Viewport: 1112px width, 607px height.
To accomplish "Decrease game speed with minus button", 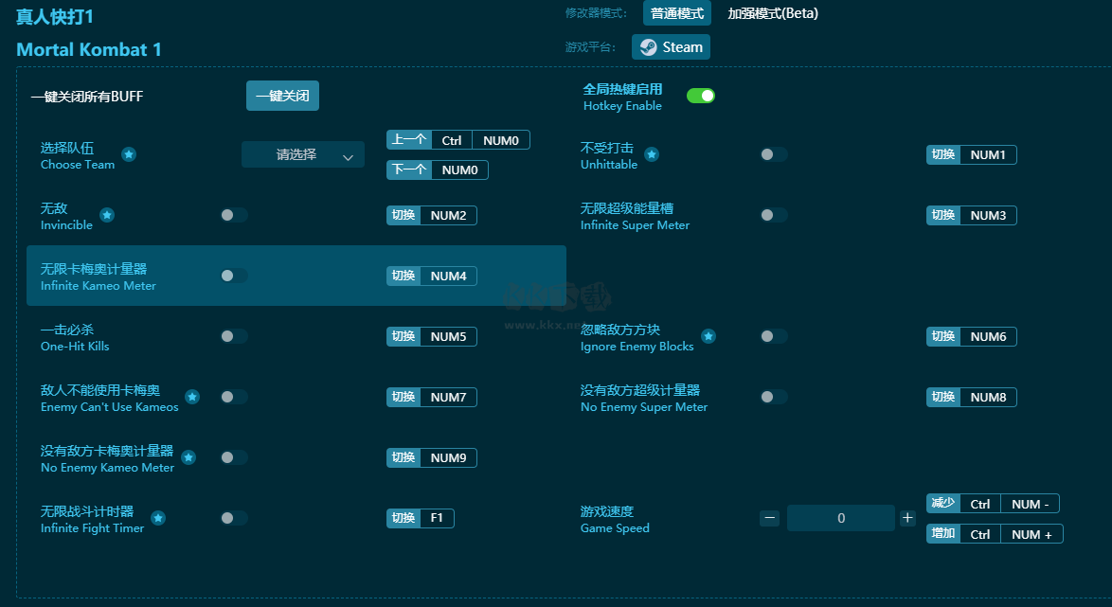I will tap(769, 518).
